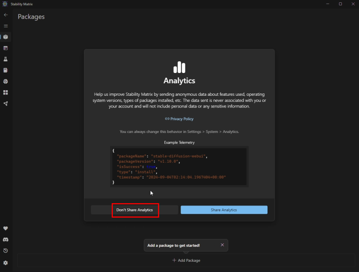Click the Add Package button

[x=186, y=260]
